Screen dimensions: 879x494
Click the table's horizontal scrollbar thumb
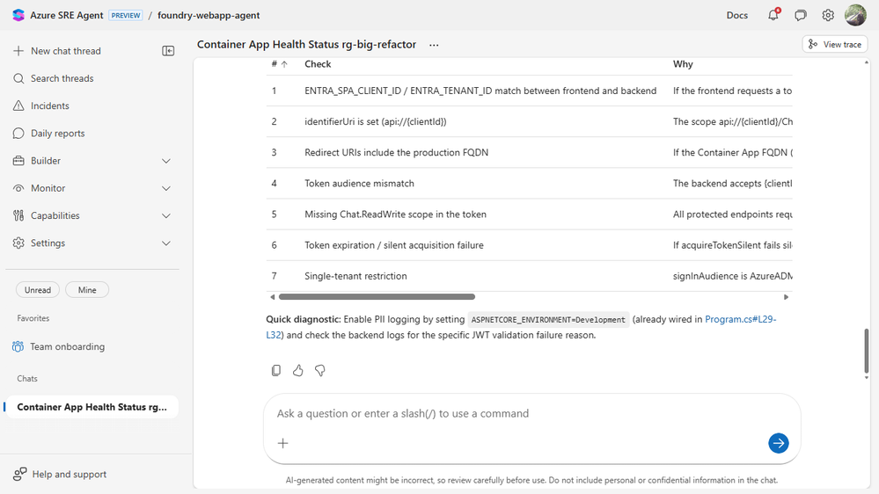tap(377, 297)
